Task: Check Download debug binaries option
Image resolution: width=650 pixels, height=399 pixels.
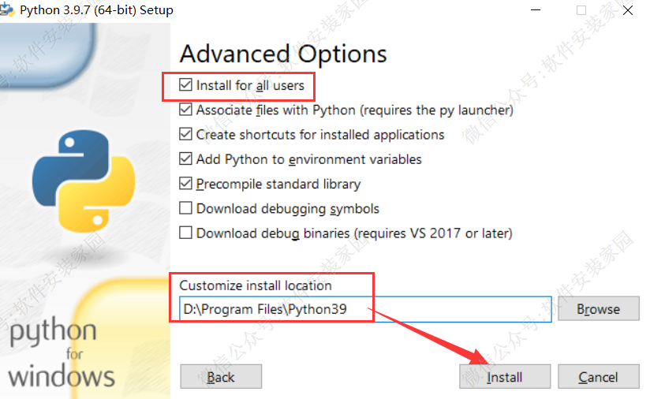Action: point(186,233)
